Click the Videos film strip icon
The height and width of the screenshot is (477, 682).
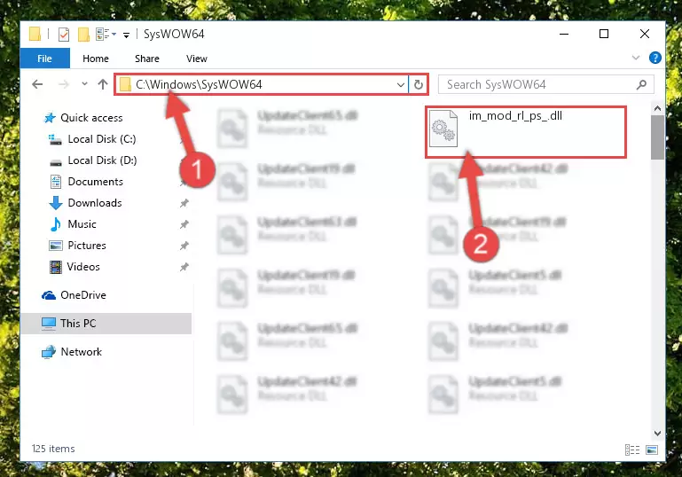[x=56, y=267]
